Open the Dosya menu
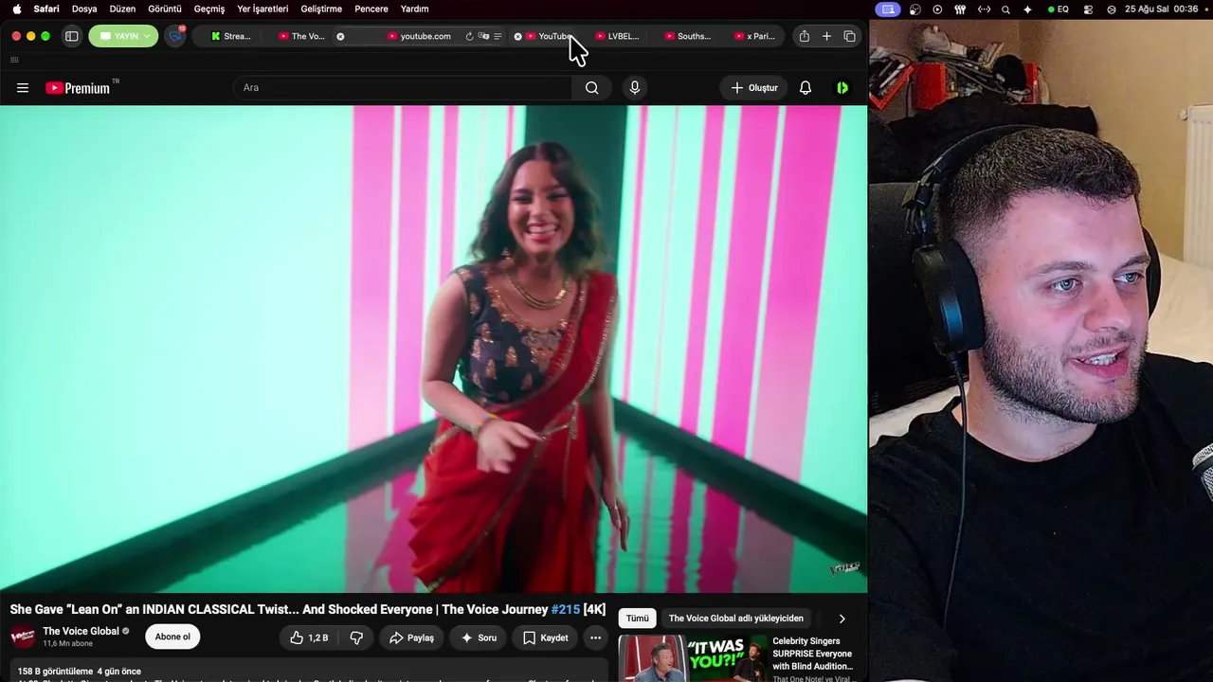This screenshot has height=682, width=1213. pyautogui.click(x=84, y=9)
